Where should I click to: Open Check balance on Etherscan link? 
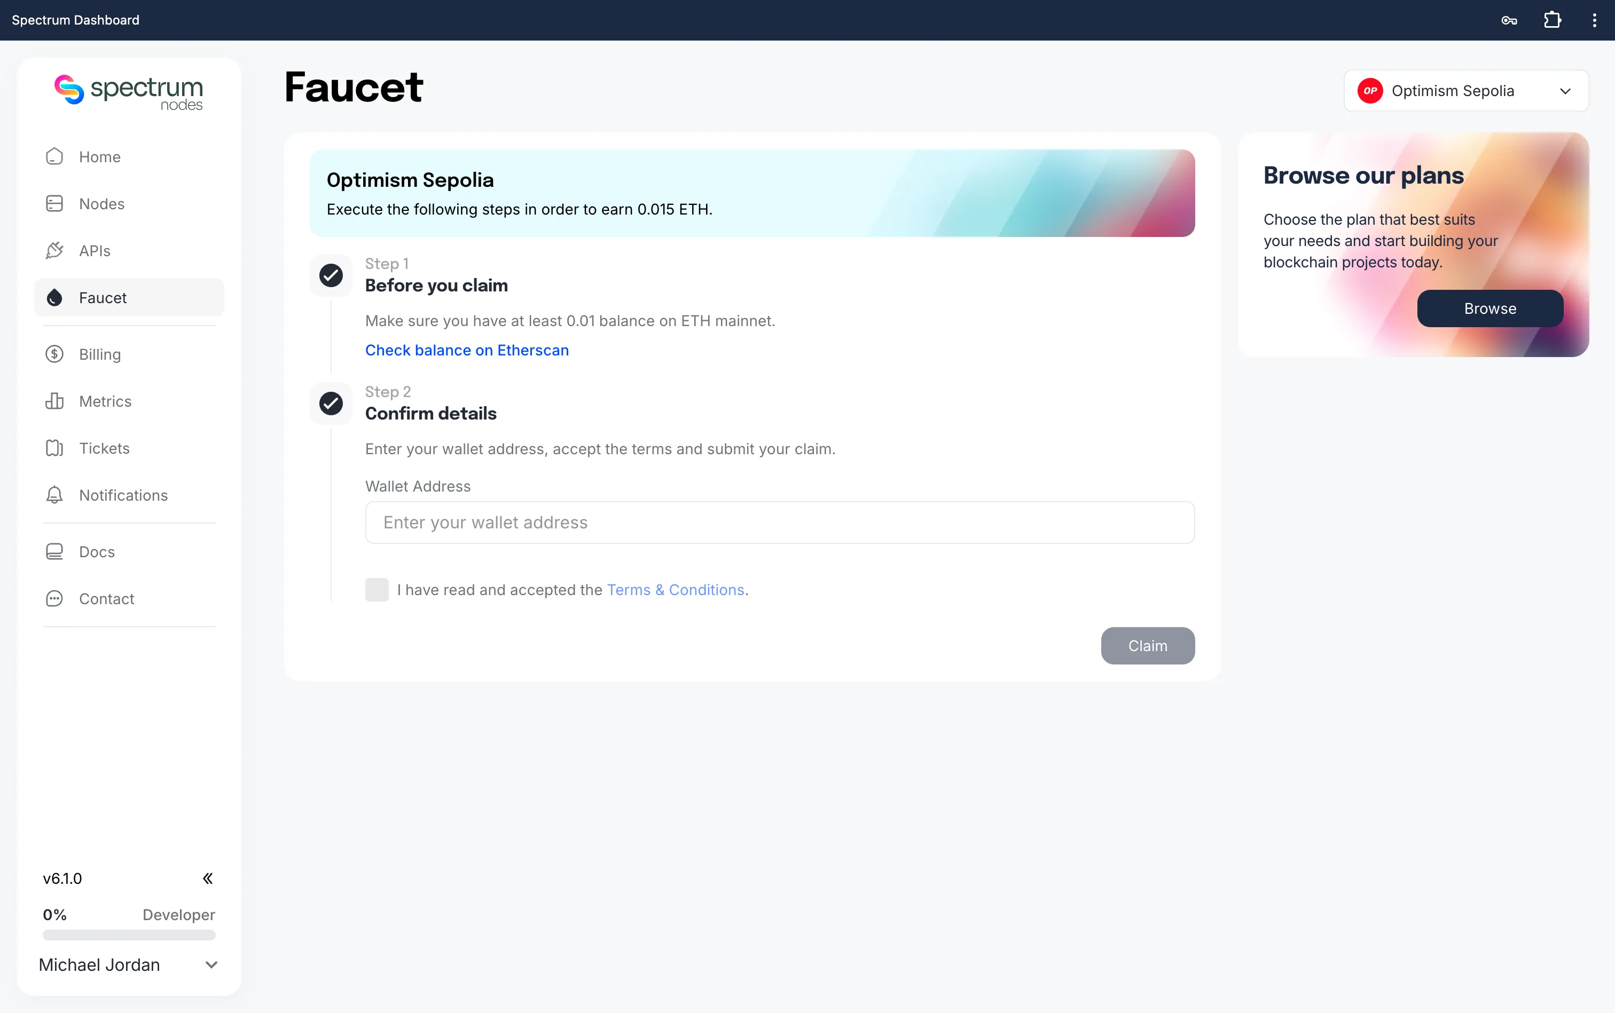coord(467,350)
